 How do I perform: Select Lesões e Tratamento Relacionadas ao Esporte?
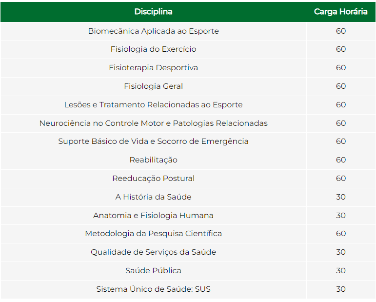coord(153,105)
